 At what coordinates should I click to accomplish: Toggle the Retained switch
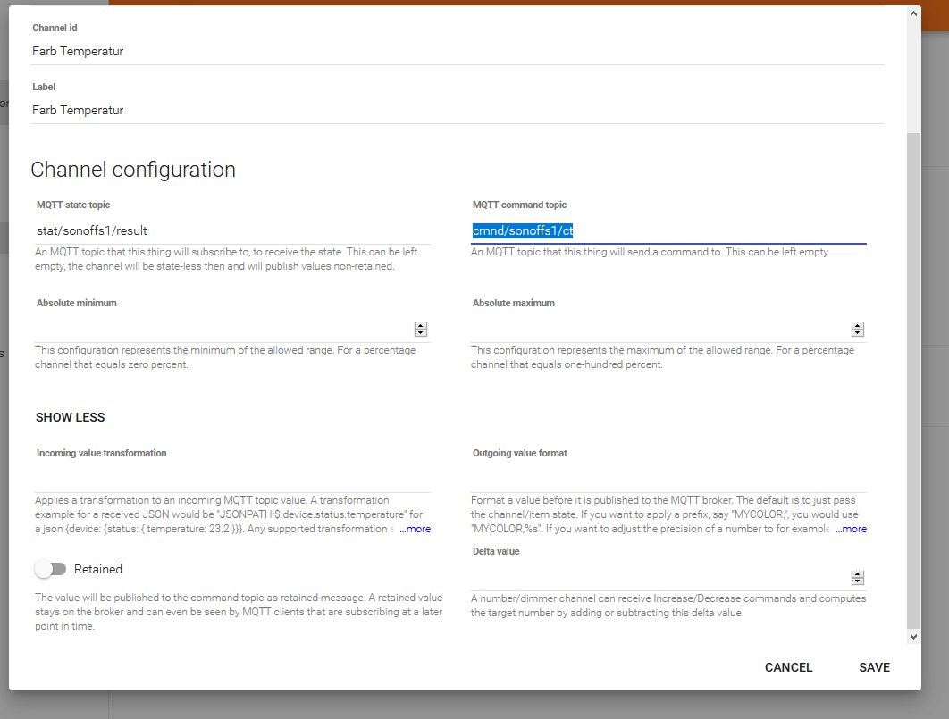point(51,569)
